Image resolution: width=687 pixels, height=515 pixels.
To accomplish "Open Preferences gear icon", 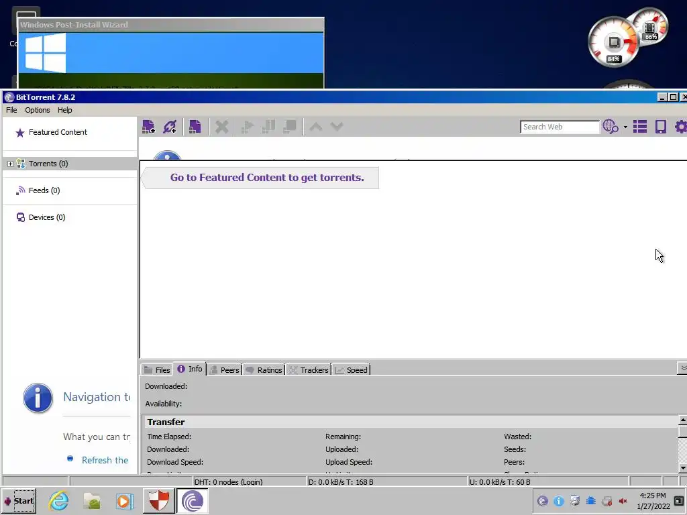I will (x=680, y=127).
